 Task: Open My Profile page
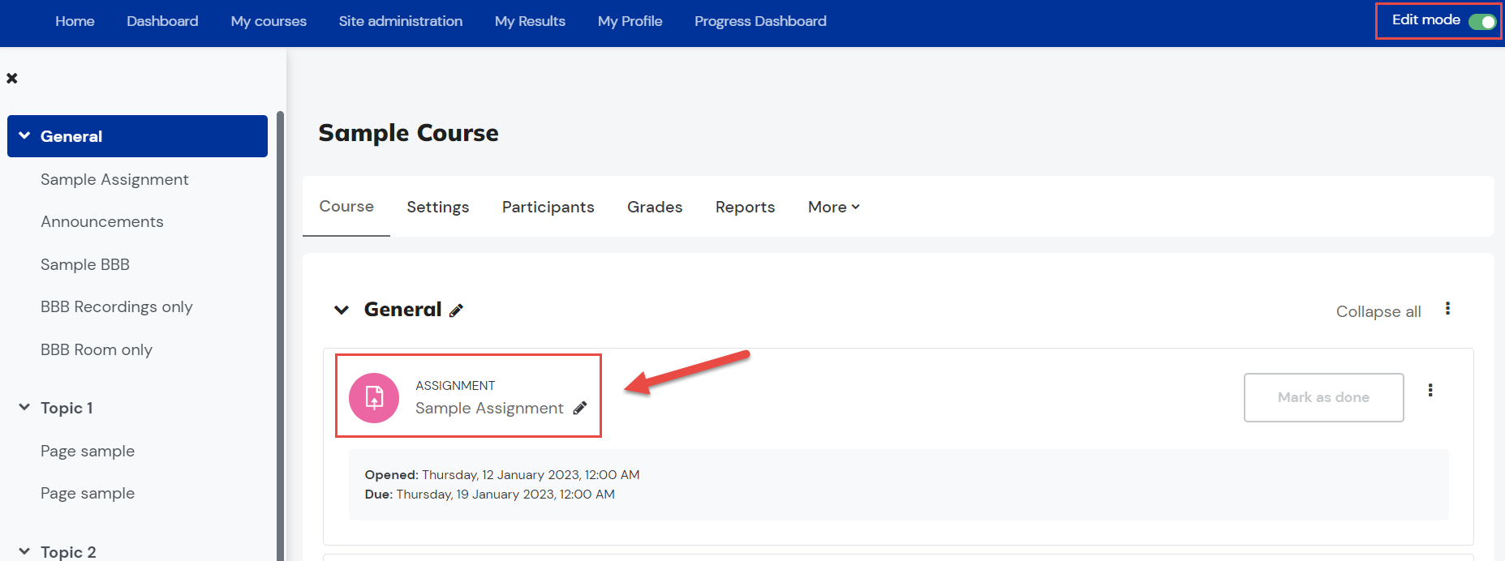(x=630, y=21)
